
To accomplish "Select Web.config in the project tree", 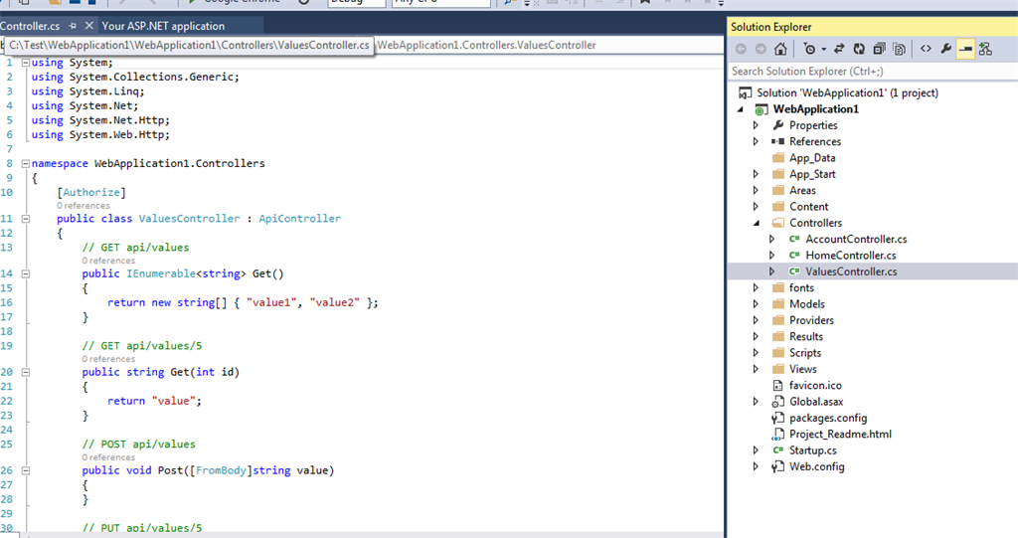I will click(816, 466).
